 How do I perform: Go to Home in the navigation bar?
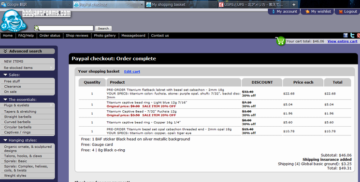pyautogui.click(x=8, y=36)
